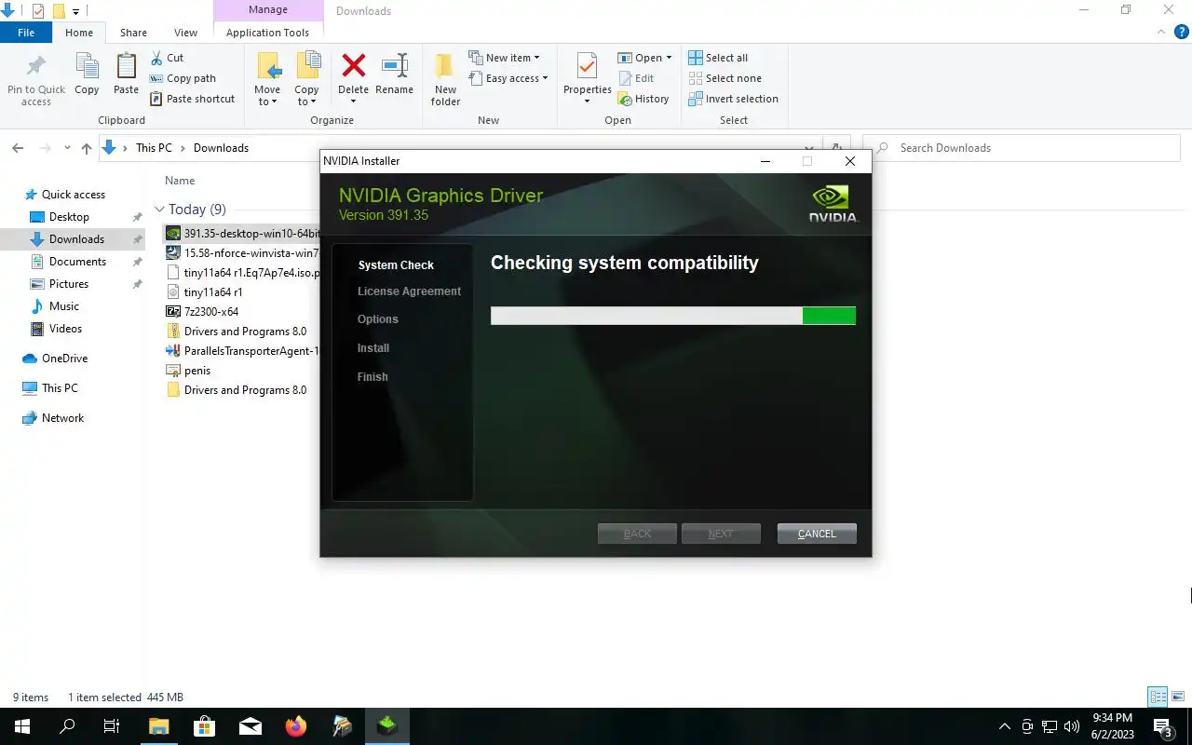Click This PC in address bar
Image resolution: width=1192 pixels, height=745 pixels.
pyautogui.click(x=154, y=148)
